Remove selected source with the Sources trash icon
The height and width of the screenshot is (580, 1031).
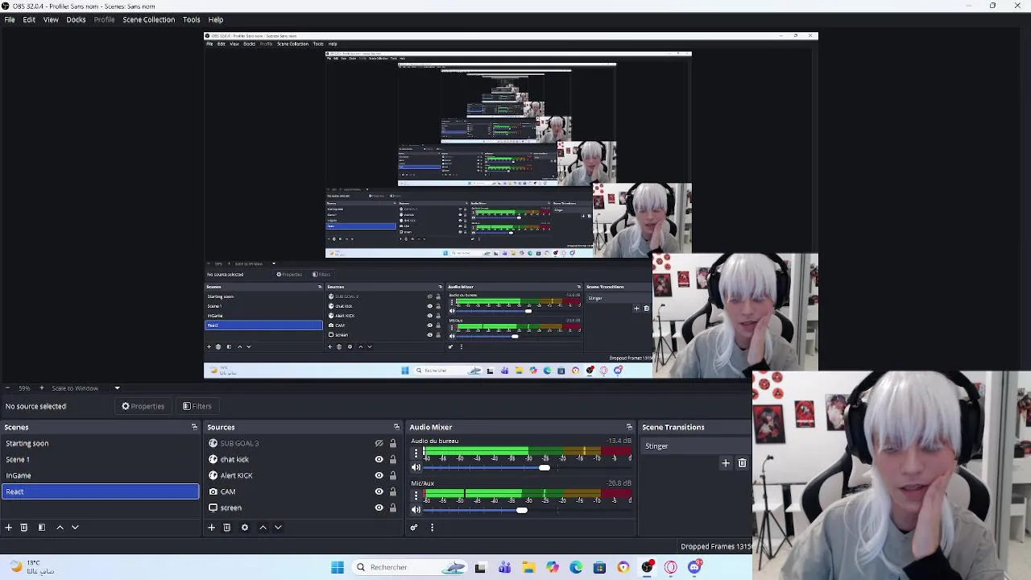227,528
